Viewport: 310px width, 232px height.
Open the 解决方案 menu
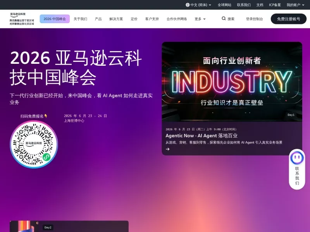[116, 19]
